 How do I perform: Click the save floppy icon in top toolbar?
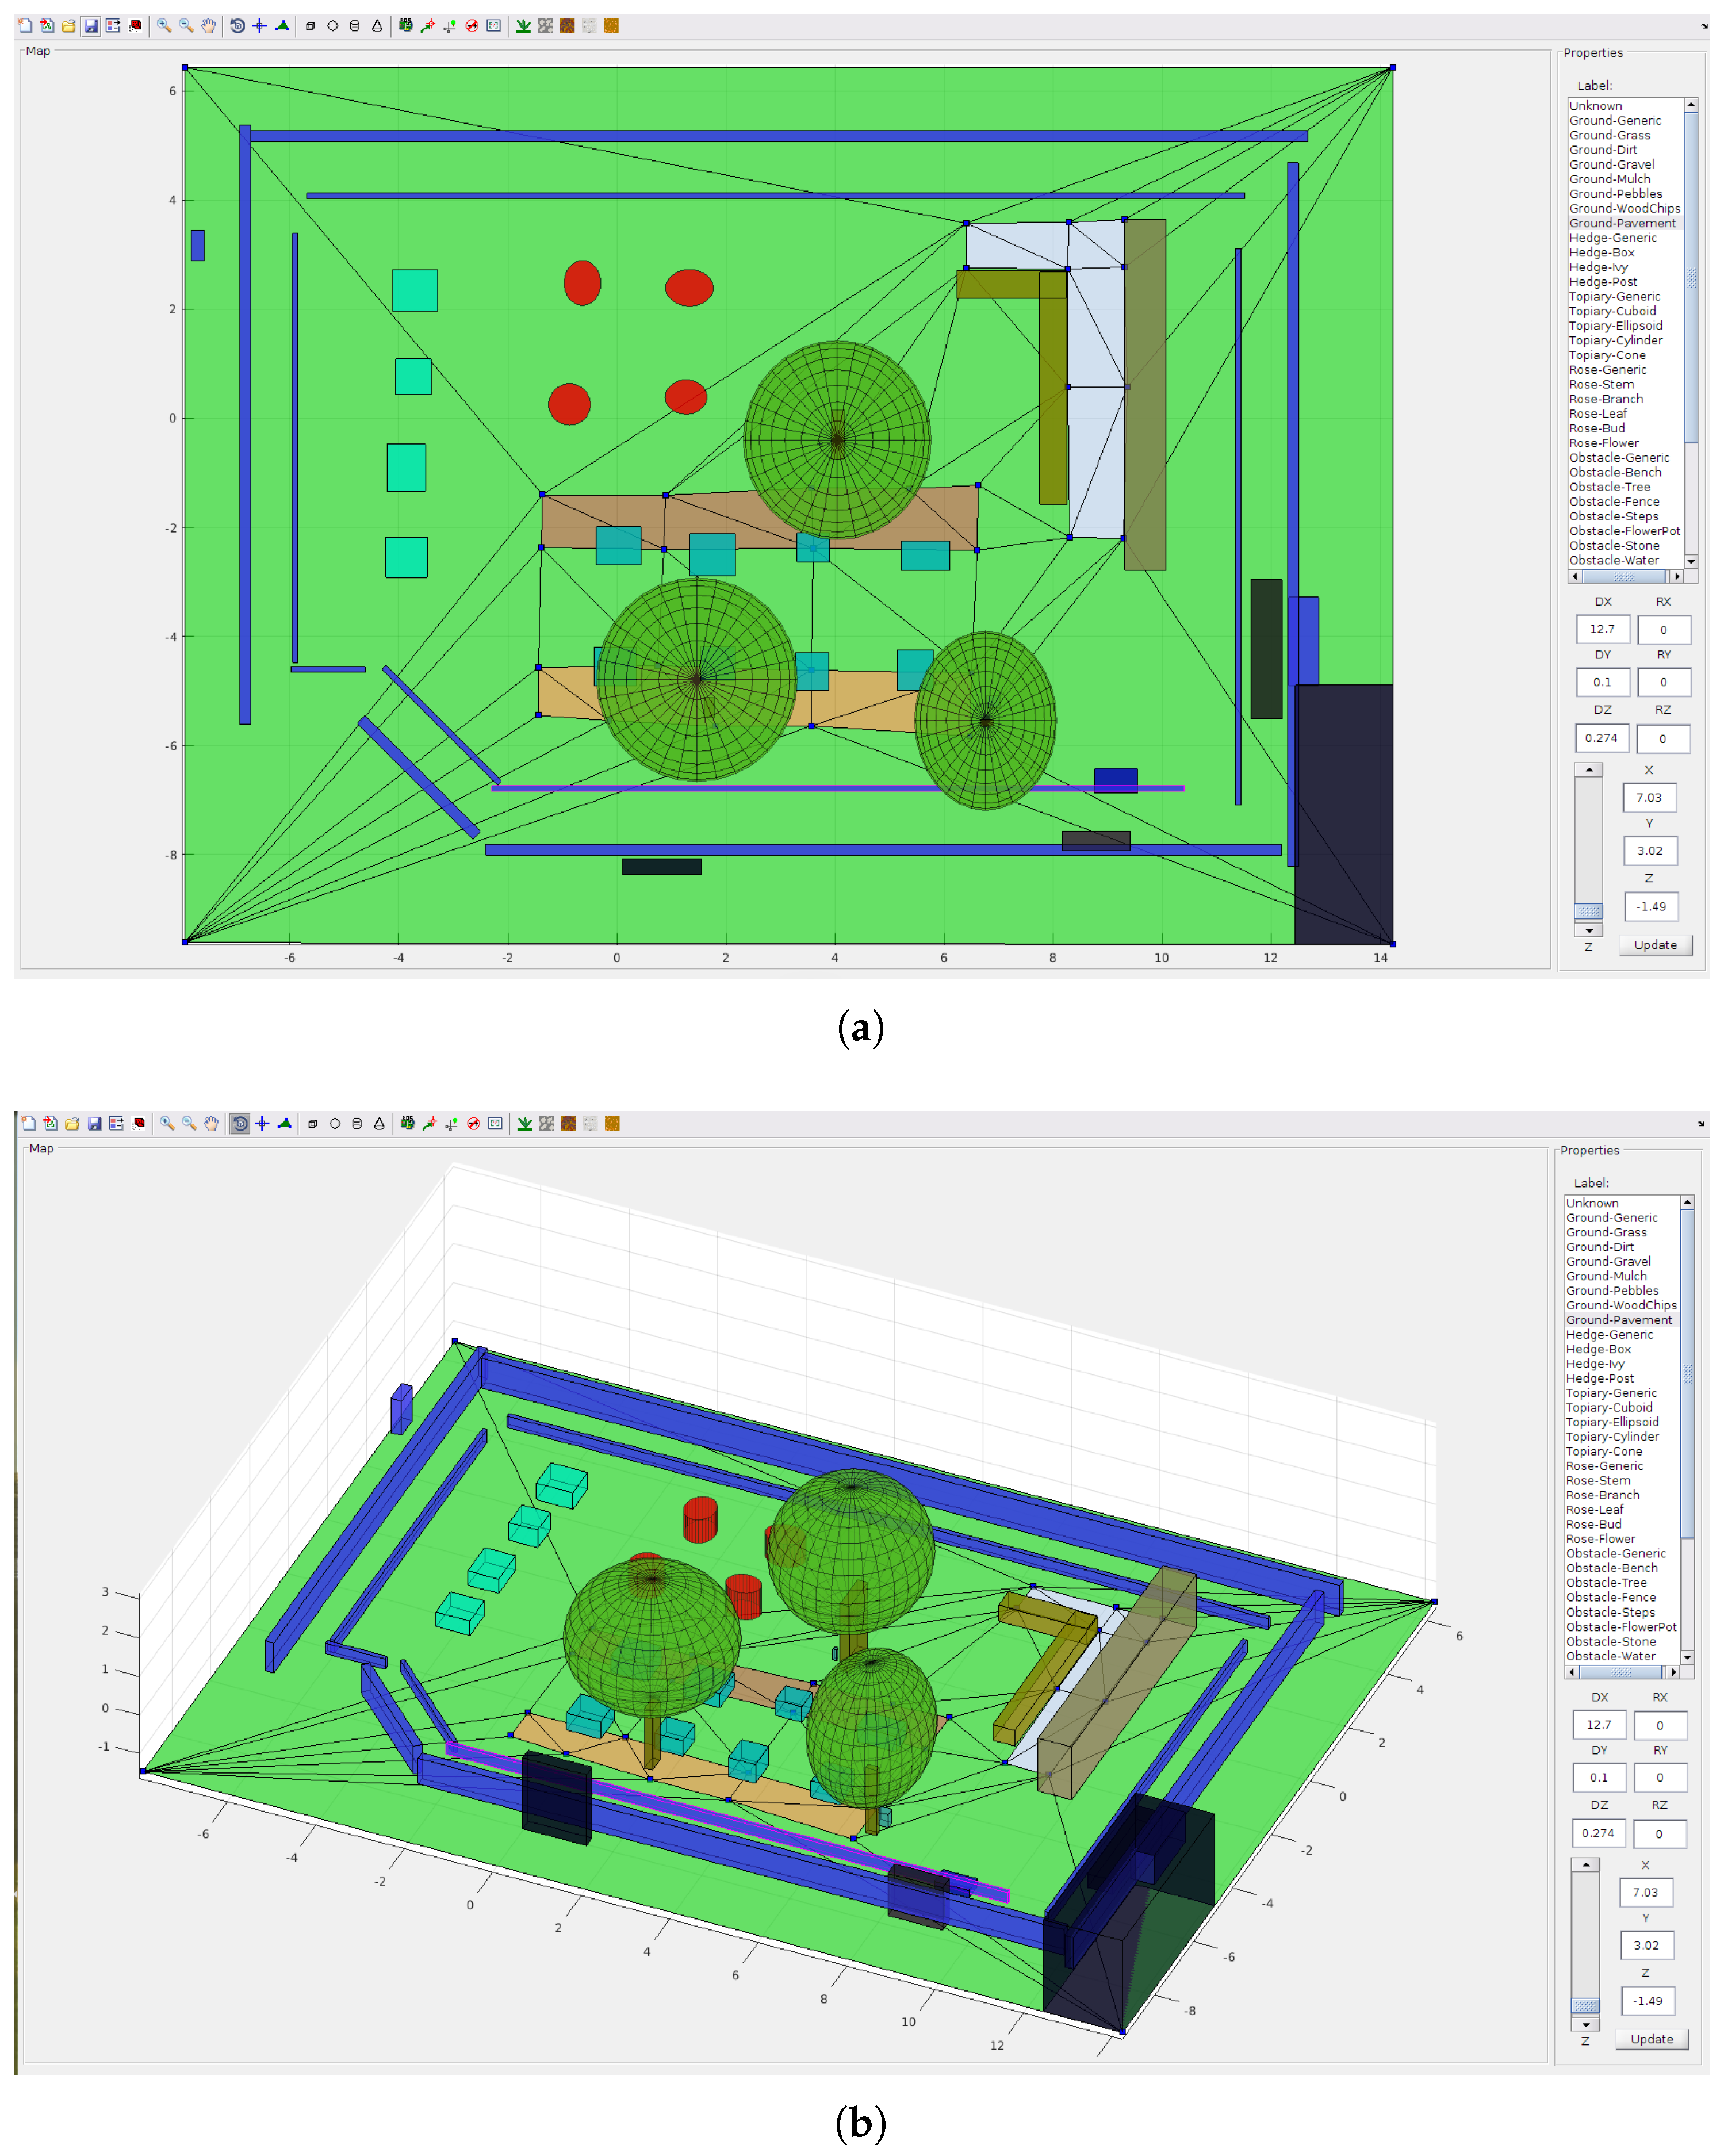(x=91, y=26)
